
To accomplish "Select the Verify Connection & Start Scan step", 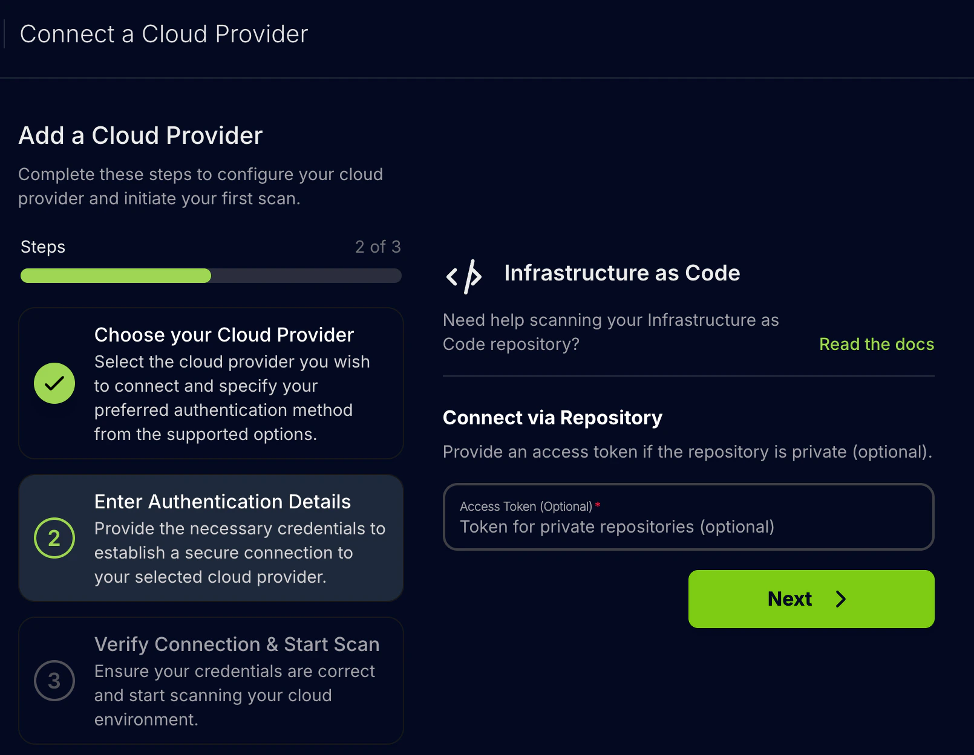I will coord(211,681).
